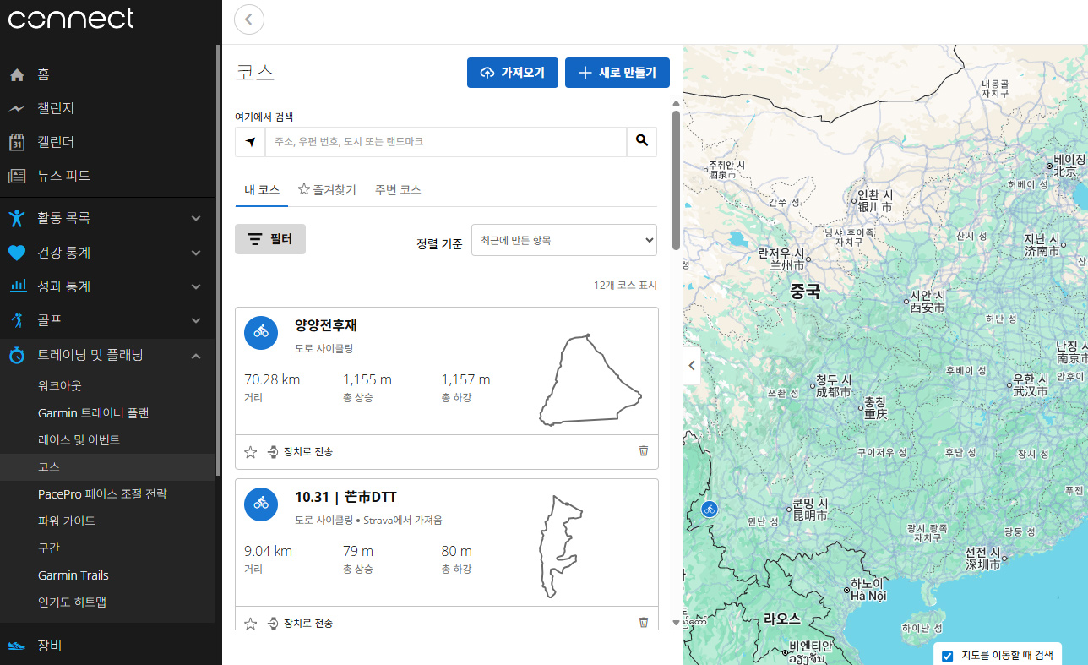Delete the 양양전후재 course via trash icon
This screenshot has width=1088, height=665.
[644, 451]
